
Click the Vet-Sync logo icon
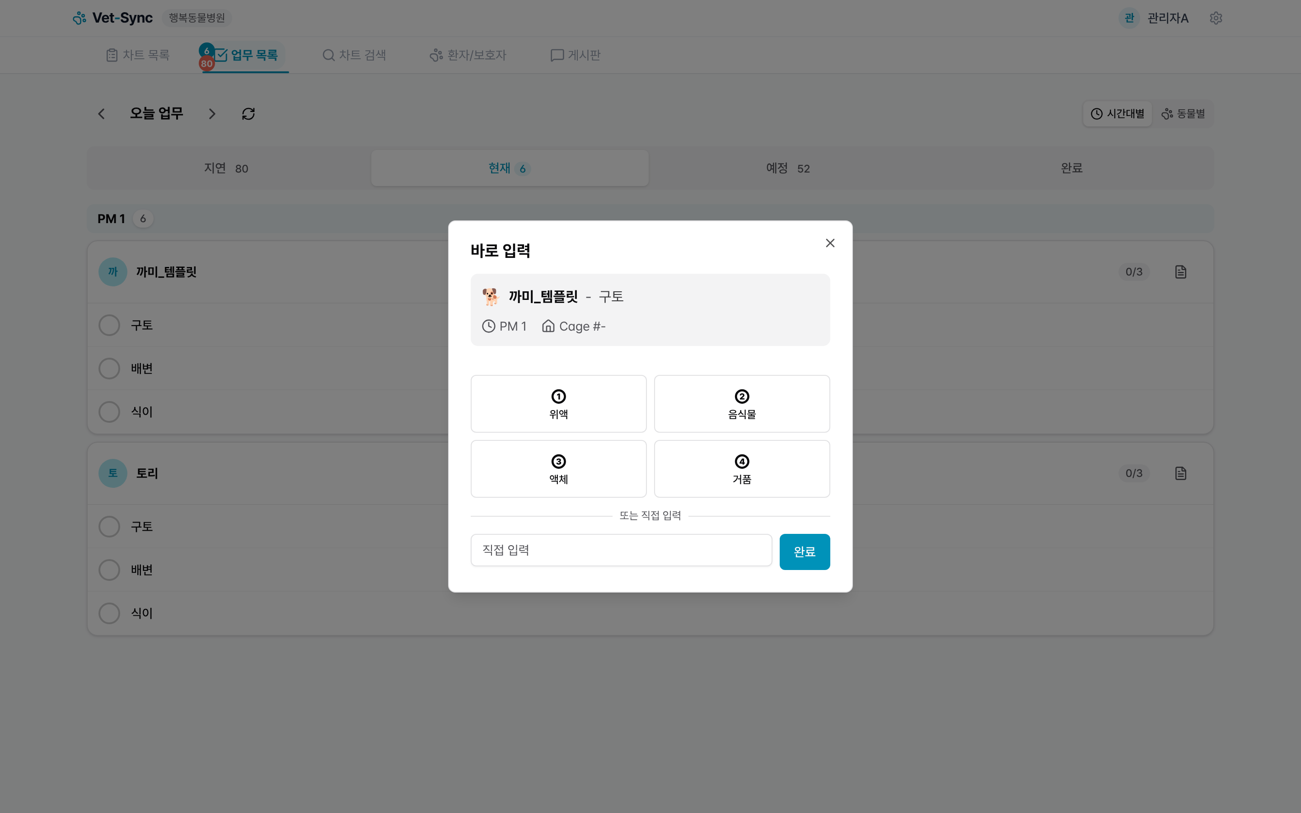(80, 18)
